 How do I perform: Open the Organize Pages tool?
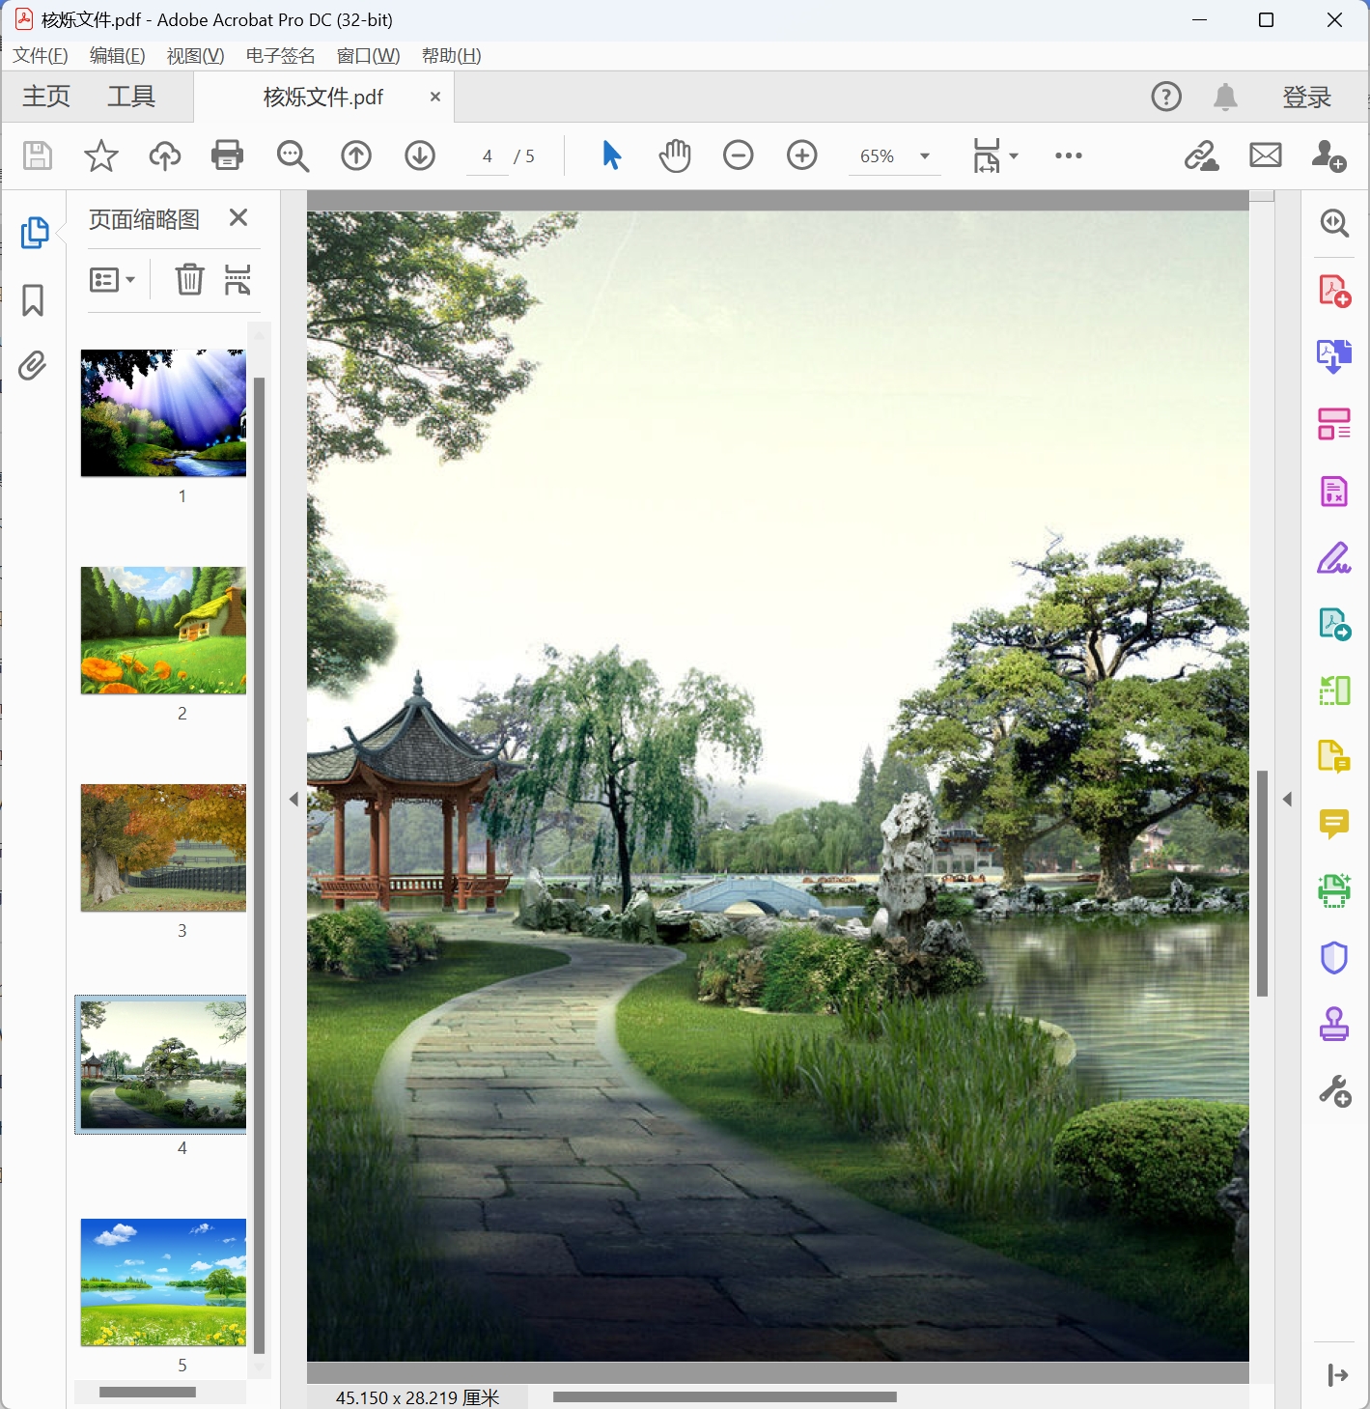(1334, 423)
